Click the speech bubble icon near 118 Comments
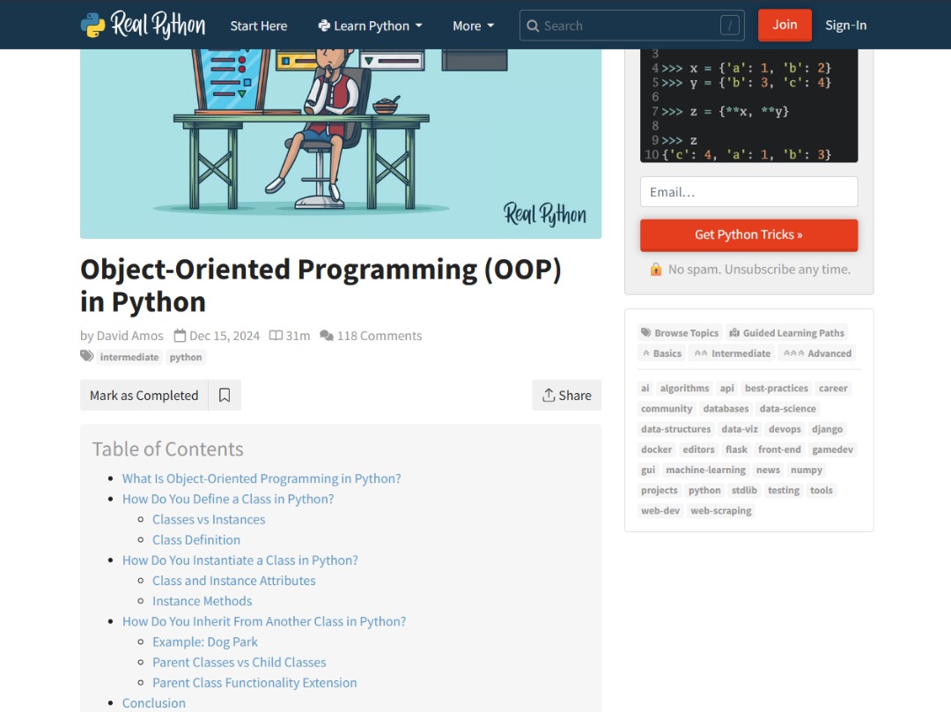The width and height of the screenshot is (951, 712). click(327, 335)
